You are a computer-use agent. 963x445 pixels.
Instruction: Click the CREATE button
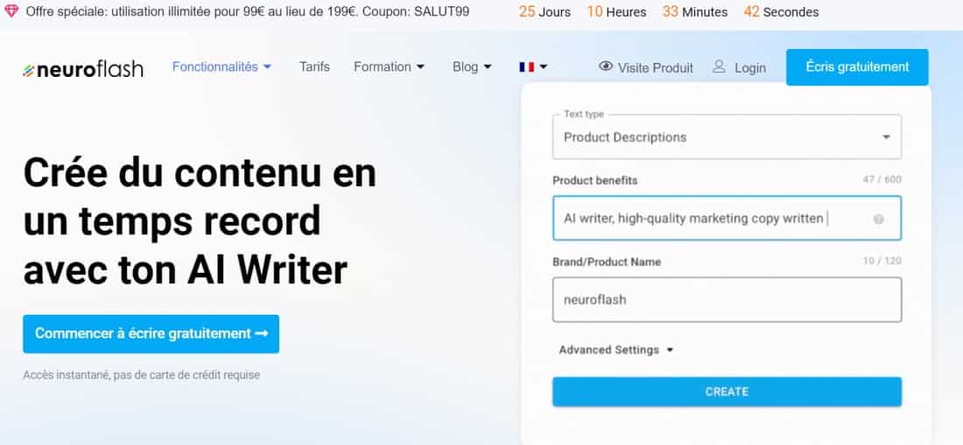(x=727, y=392)
